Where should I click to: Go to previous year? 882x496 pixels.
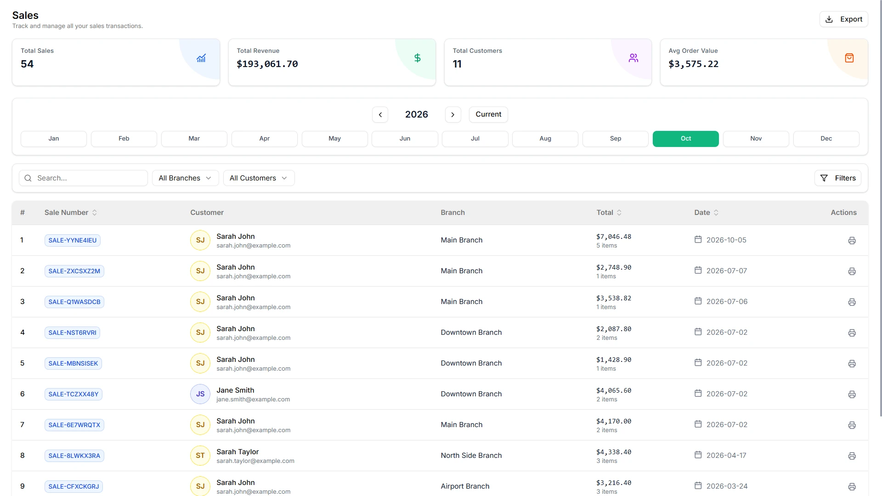coord(380,115)
